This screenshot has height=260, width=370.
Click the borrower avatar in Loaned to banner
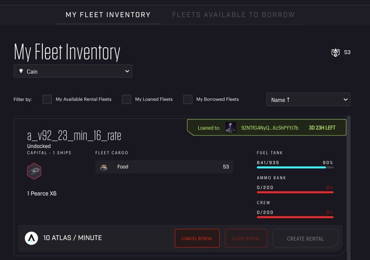tap(231, 127)
